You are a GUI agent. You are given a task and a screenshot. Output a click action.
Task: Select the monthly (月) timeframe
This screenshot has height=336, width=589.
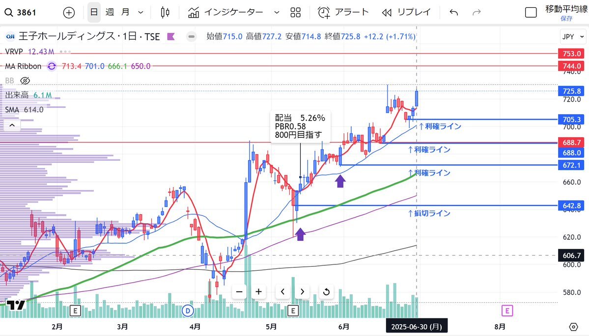click(x=125, y=12)
